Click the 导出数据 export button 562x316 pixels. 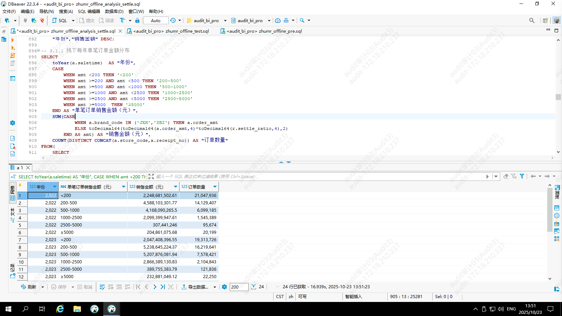[x=195, y=287]
